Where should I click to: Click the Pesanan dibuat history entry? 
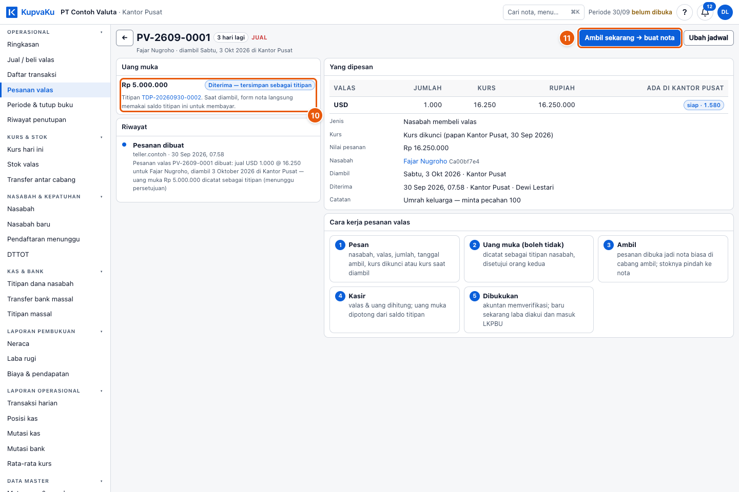coord(219,167)
